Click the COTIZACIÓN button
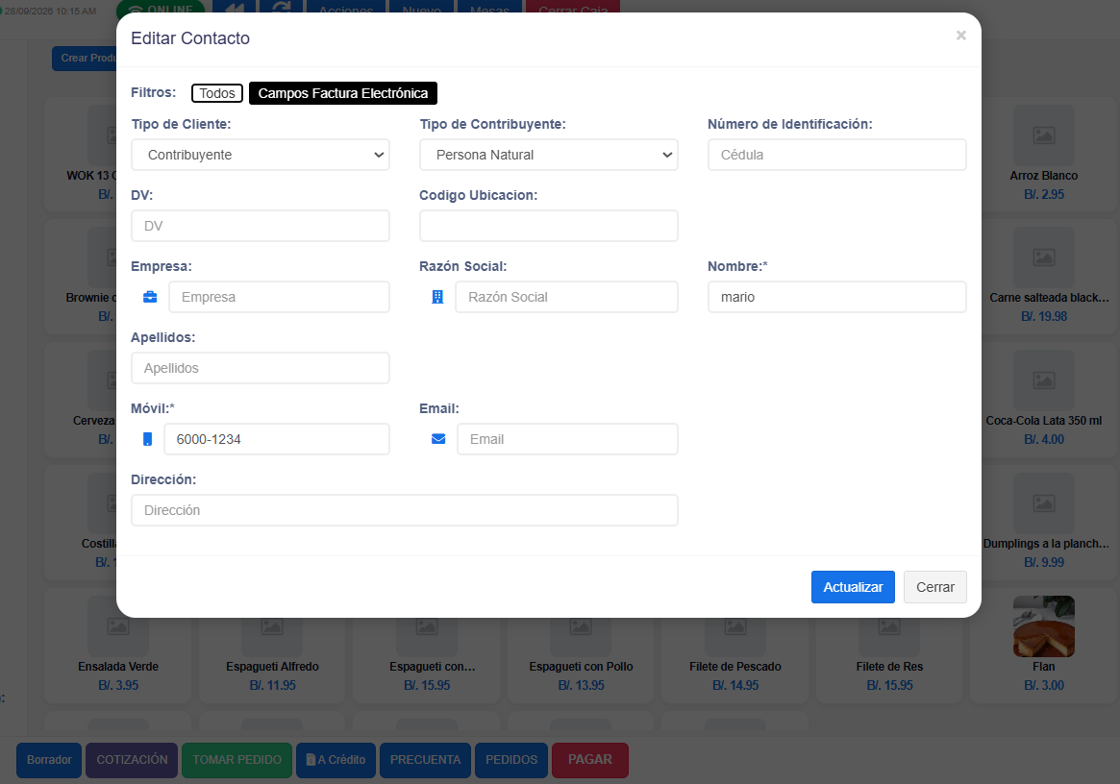The height and width of the screenshot is (784, 1120). [x=132, y=760]
